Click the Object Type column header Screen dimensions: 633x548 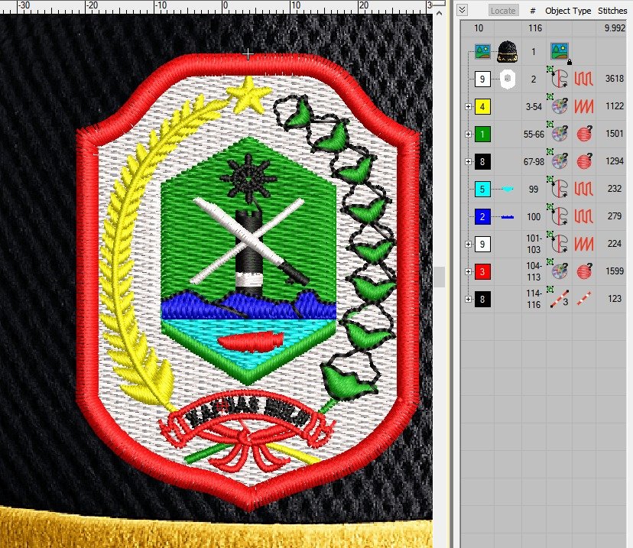point(567,11)
